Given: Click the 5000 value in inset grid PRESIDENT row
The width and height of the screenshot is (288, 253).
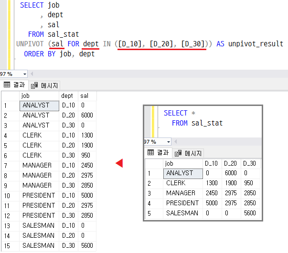Looking at the screenshot, I should click(212, 203).
